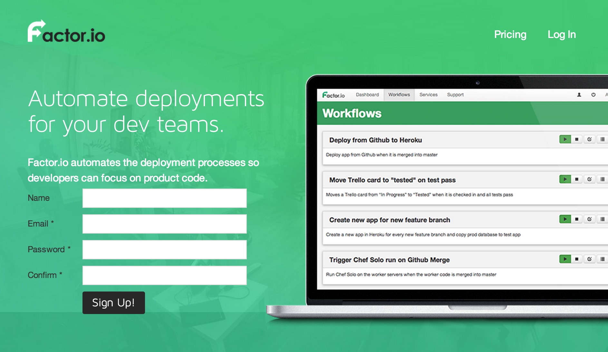Screen dimensions: 608x352
Task: Click the 'Password *' form label
Action: (x=49, y=249)
